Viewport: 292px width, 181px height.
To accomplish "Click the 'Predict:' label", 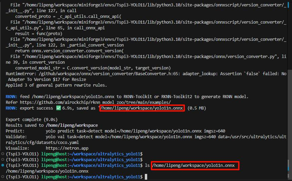I will tap(15, 131).
